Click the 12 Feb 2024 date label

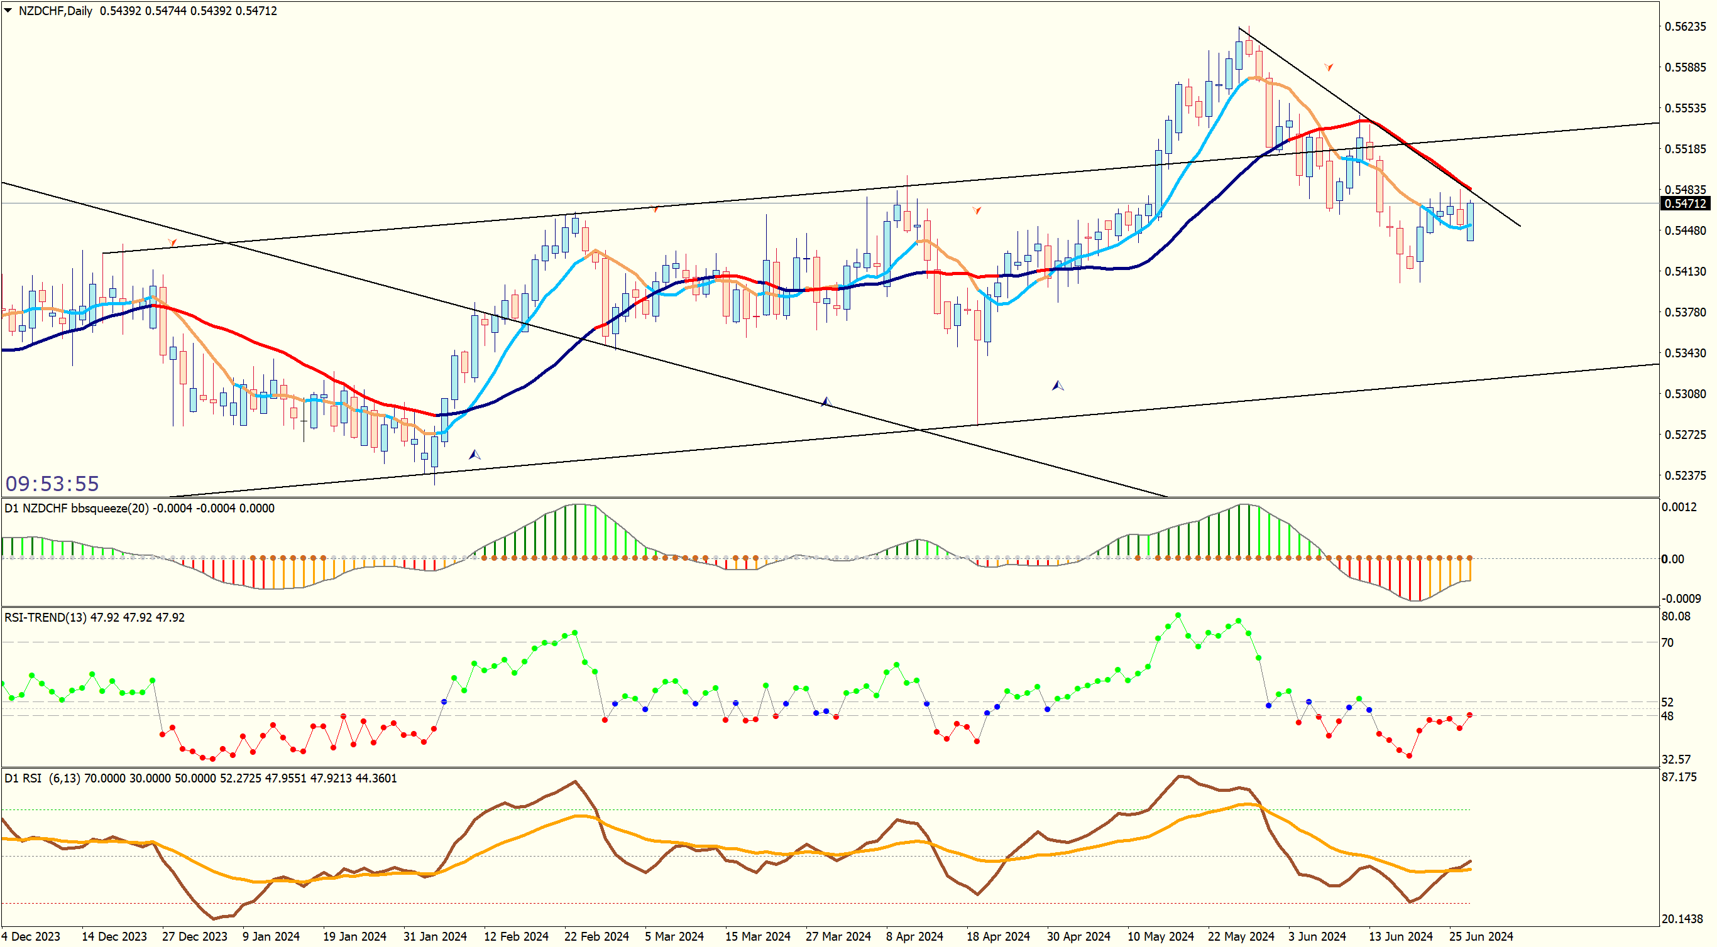[516, 936]
